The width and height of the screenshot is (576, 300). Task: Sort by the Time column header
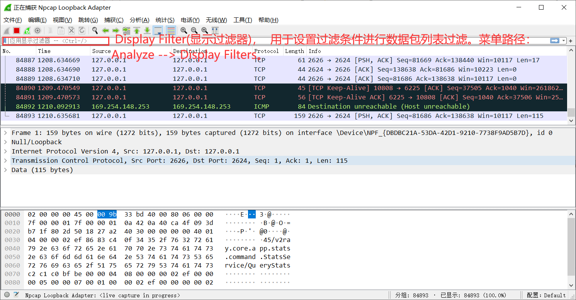[63, 51]
